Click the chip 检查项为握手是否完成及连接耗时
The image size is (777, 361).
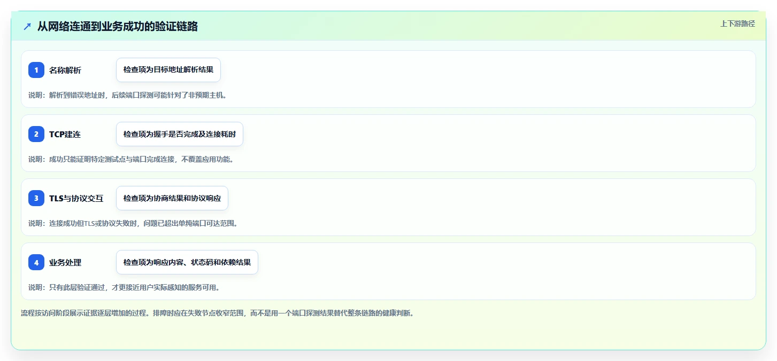(x=180, y=134)
